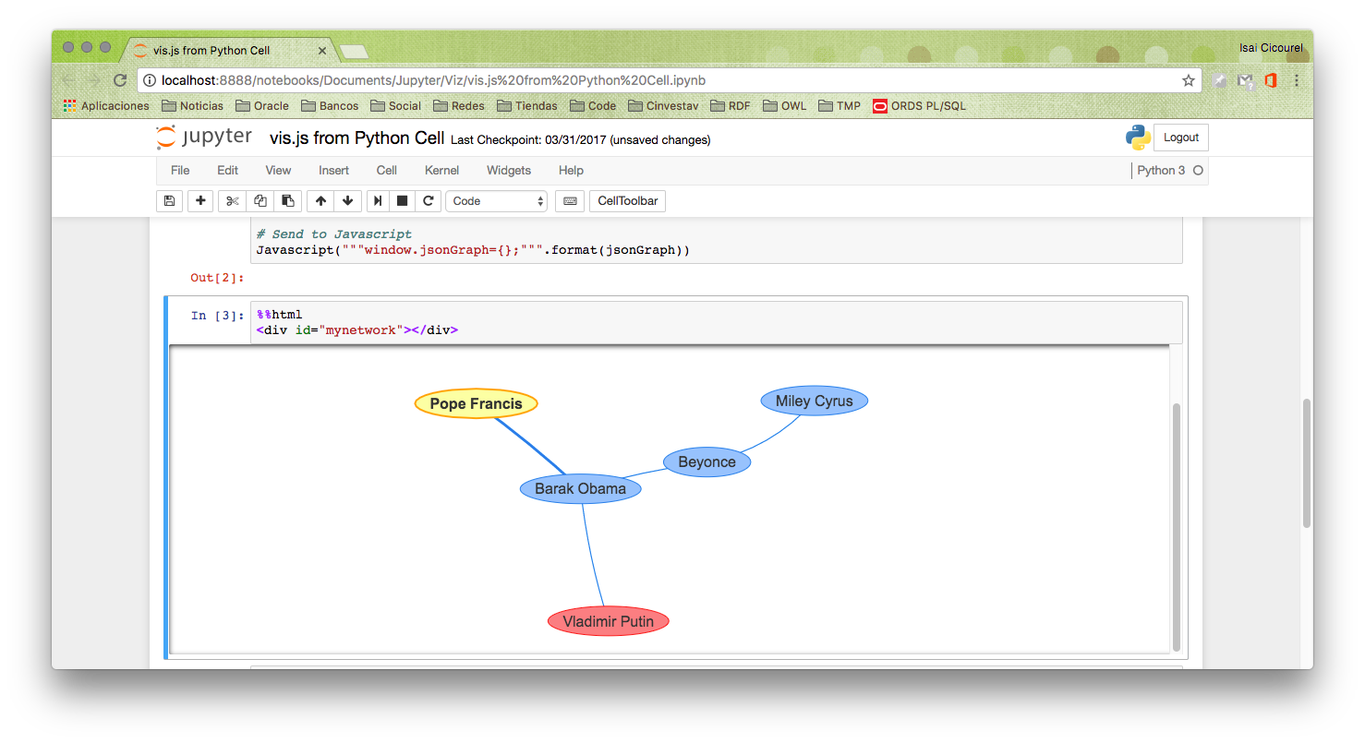The image size is (1365, 743).
Task: Open Chrome's three-dot browser menu
Action: coord(1297,80)
